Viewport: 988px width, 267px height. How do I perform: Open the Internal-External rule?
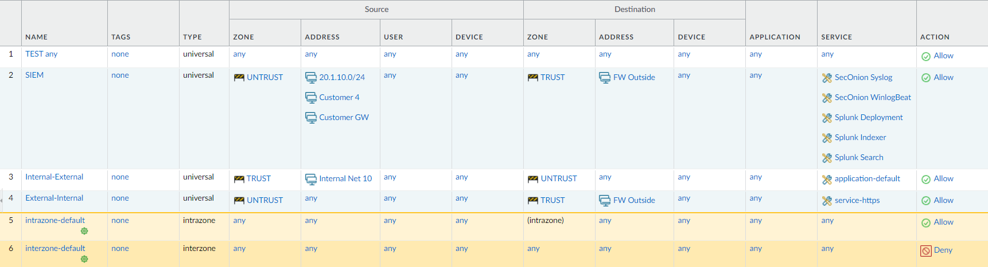coord(55,177)
